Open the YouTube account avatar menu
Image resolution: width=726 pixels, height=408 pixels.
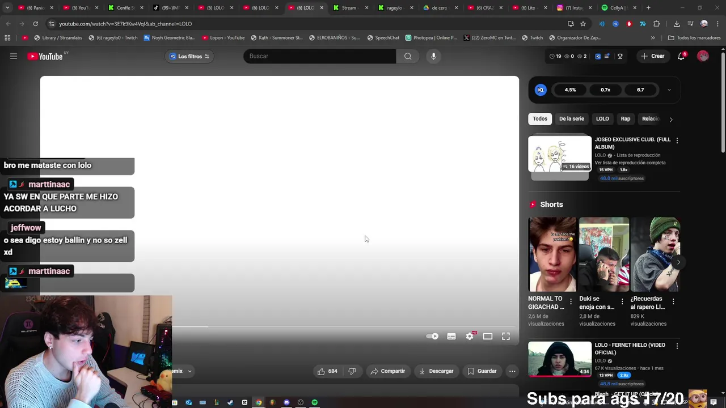coord(703,56)
